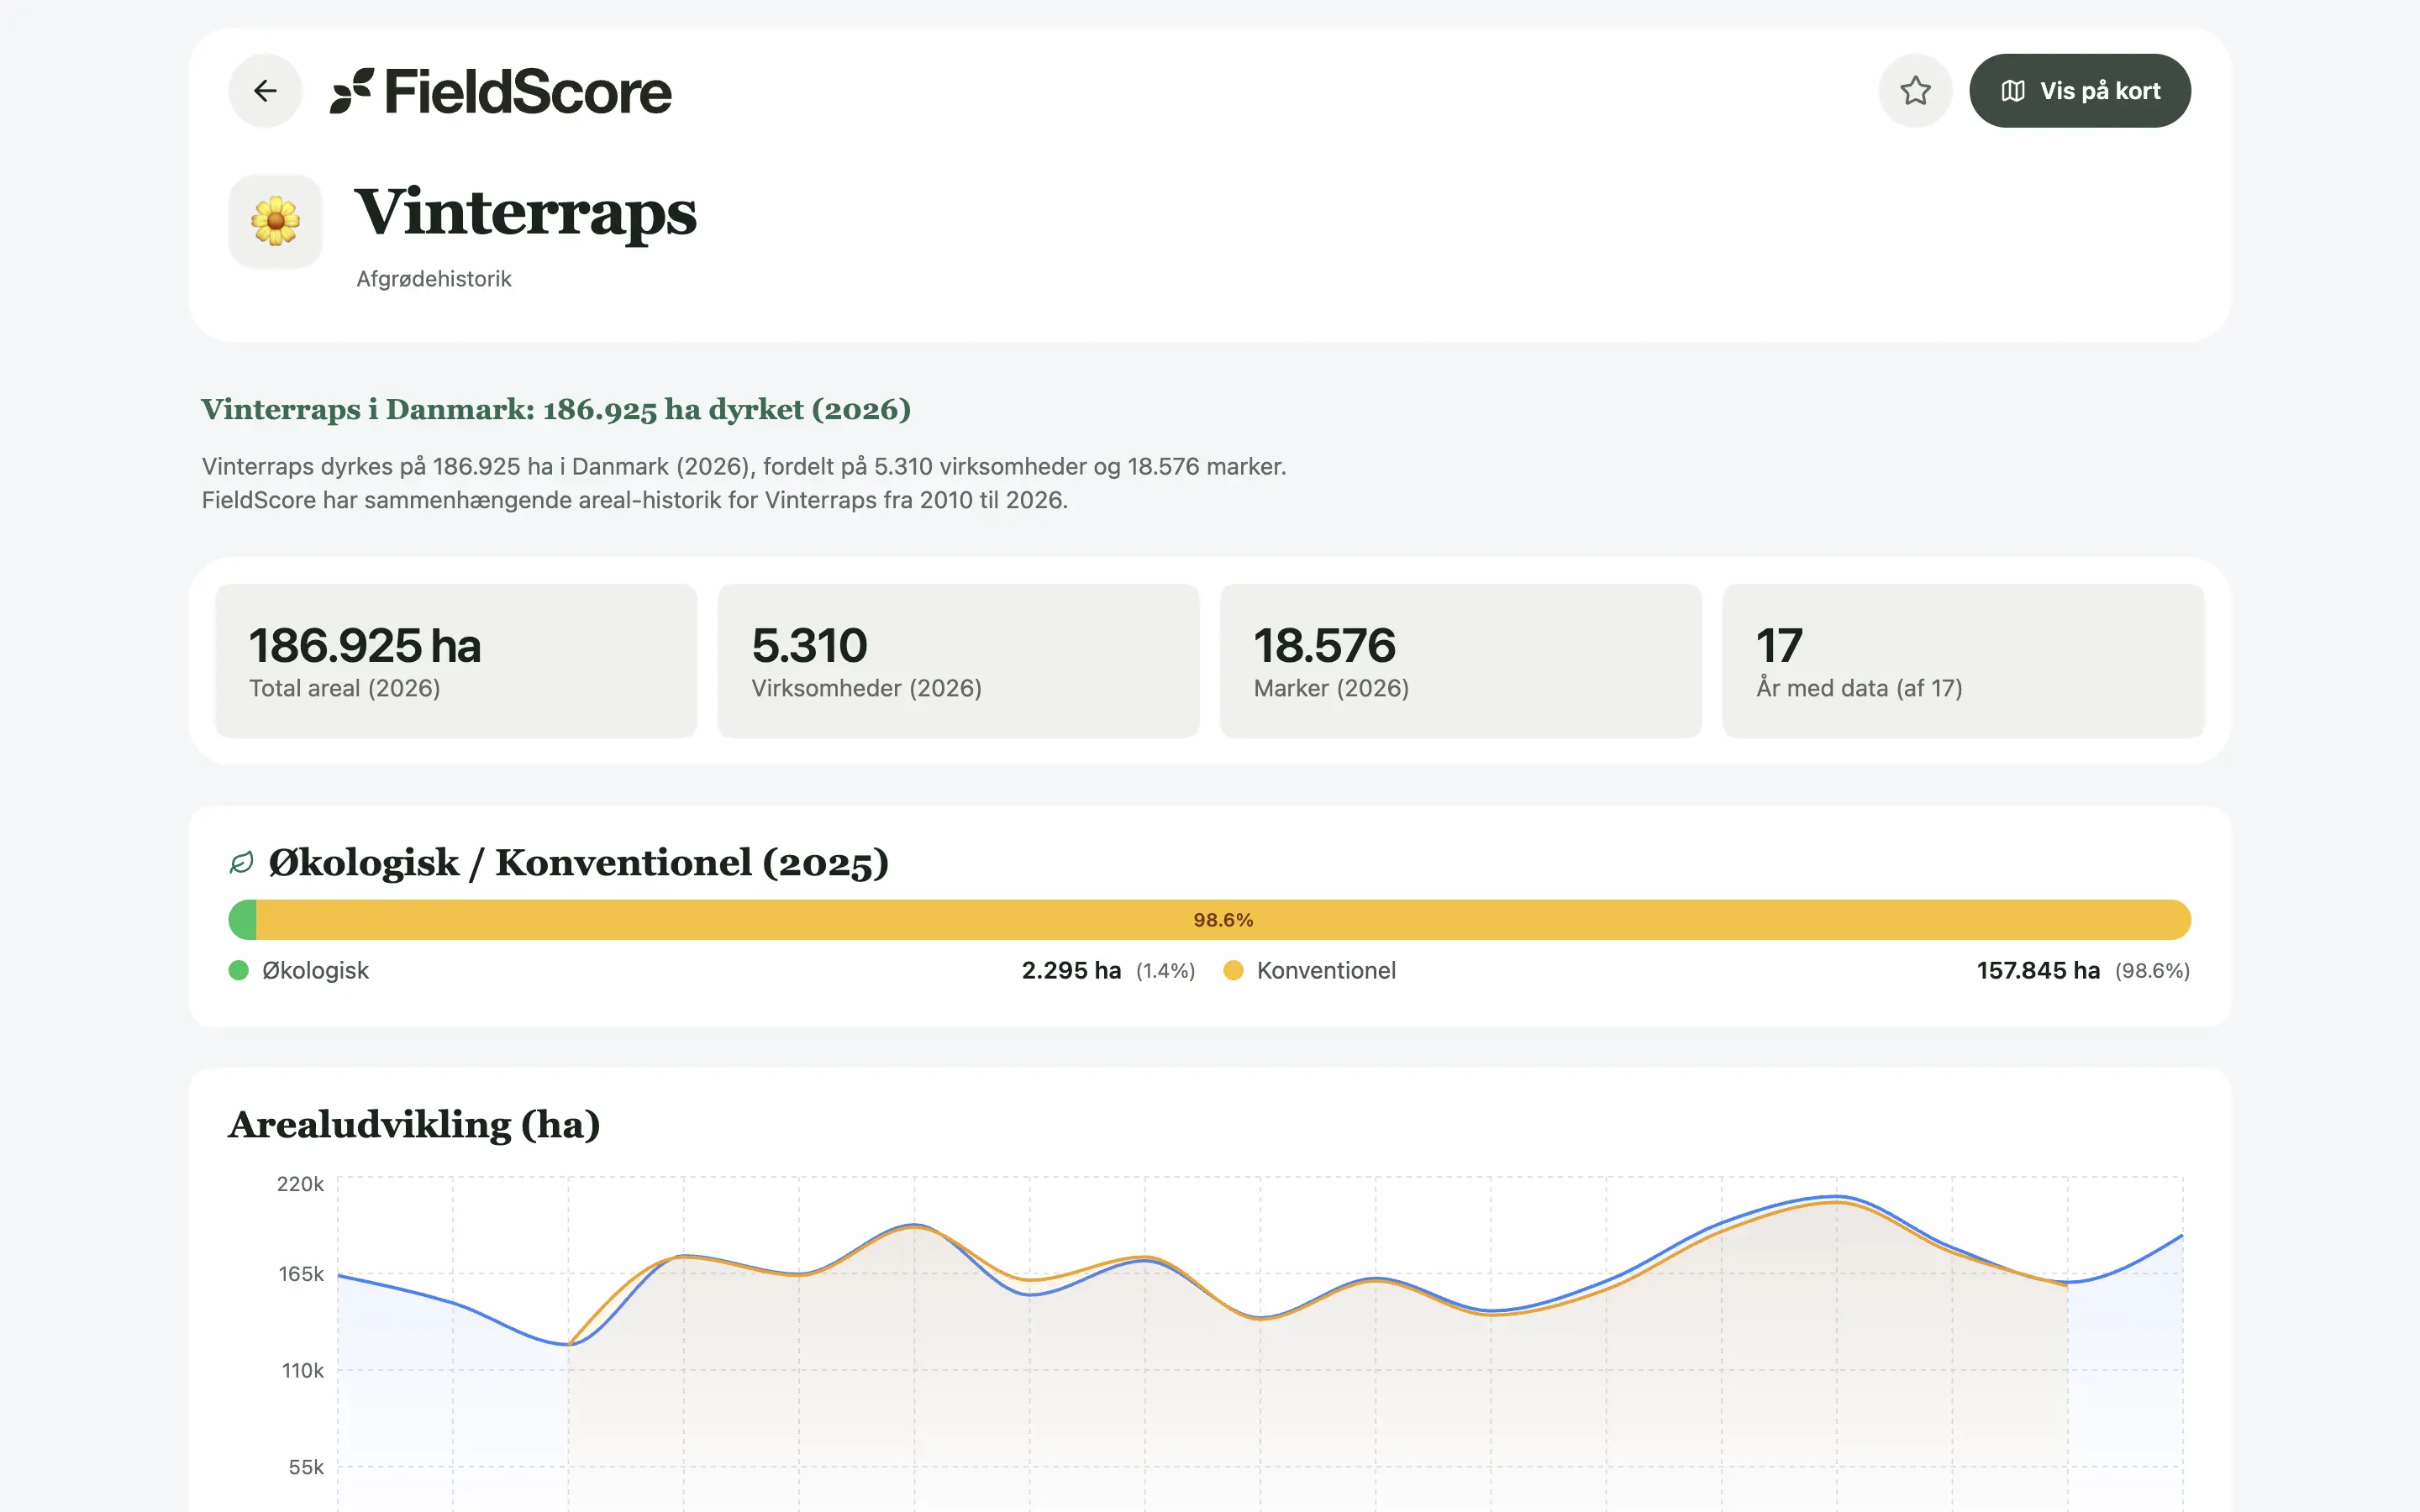This screenshot has width=2420, height=1512.
Task: Click the Vinterraps page title
Action: (x=526, y=213)
